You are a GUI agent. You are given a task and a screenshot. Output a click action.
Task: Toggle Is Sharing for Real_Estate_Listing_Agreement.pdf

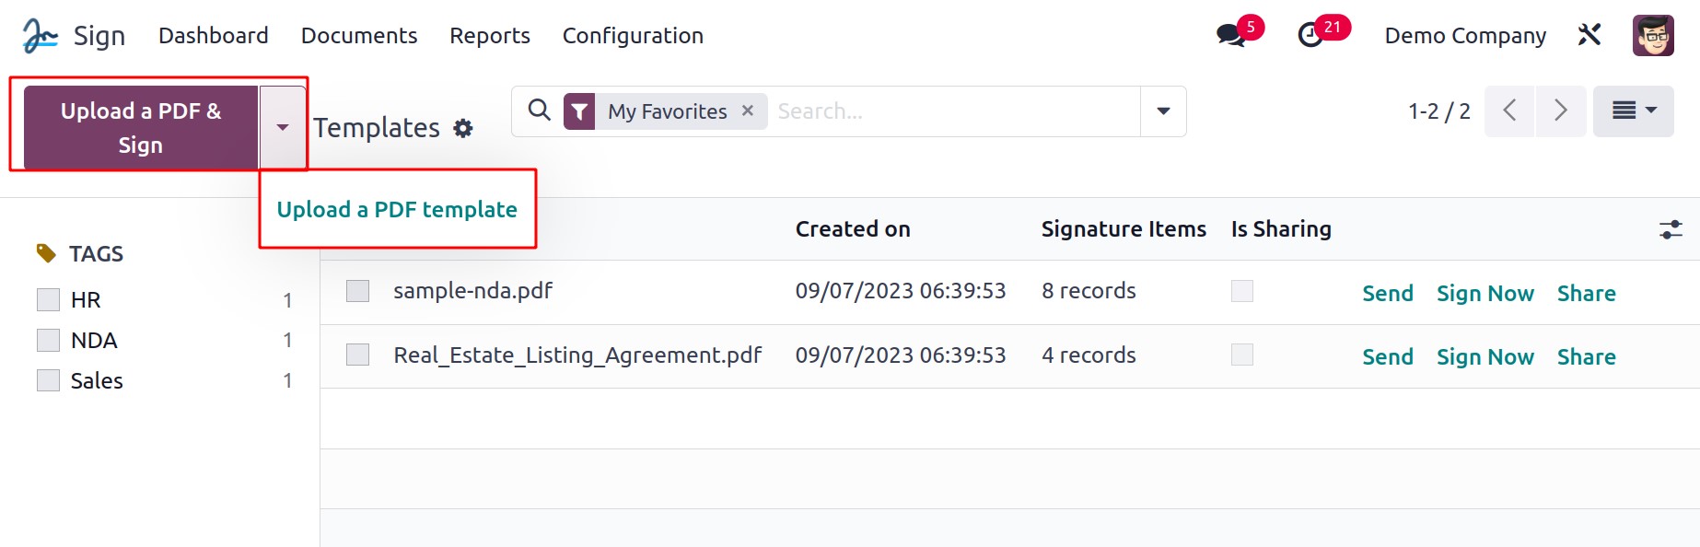(x=1242, y=355)
